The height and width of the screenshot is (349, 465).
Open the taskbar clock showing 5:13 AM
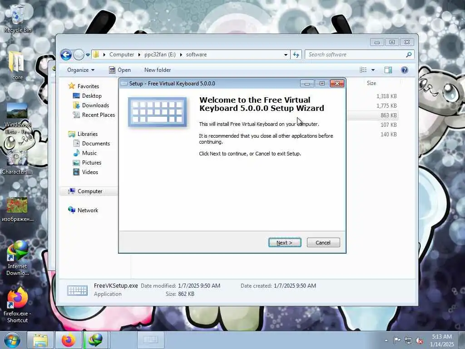(442, 340)
